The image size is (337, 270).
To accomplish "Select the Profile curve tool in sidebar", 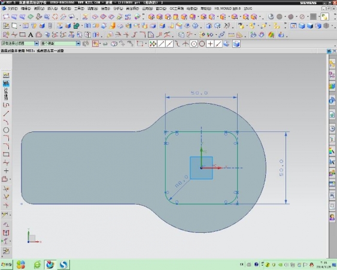I will 6,105.
